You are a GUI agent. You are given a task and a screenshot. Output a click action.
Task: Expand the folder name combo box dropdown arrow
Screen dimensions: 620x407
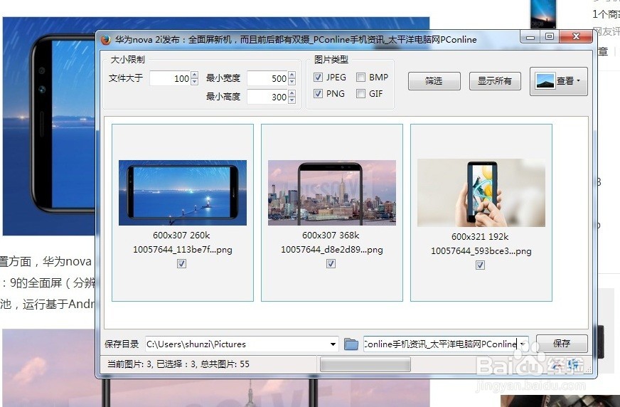(x=523, y=344)
